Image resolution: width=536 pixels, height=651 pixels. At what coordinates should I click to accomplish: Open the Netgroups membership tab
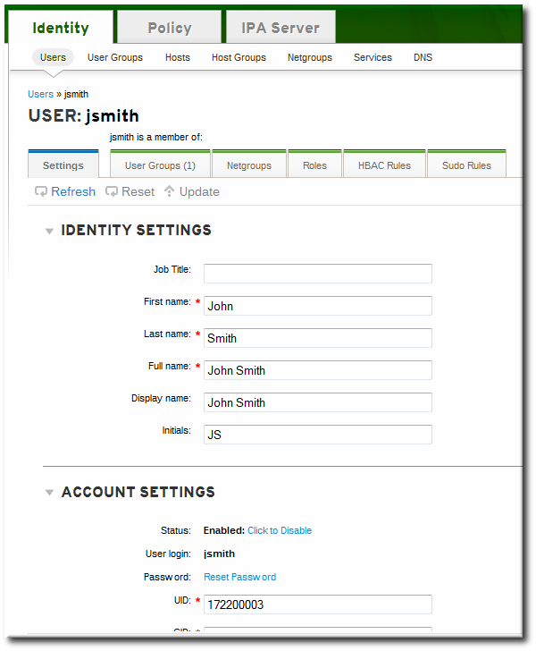[x=249, y=165]
